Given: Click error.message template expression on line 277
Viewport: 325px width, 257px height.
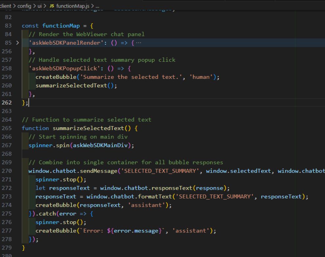Looking at the screenshot, I should [134, 231].
